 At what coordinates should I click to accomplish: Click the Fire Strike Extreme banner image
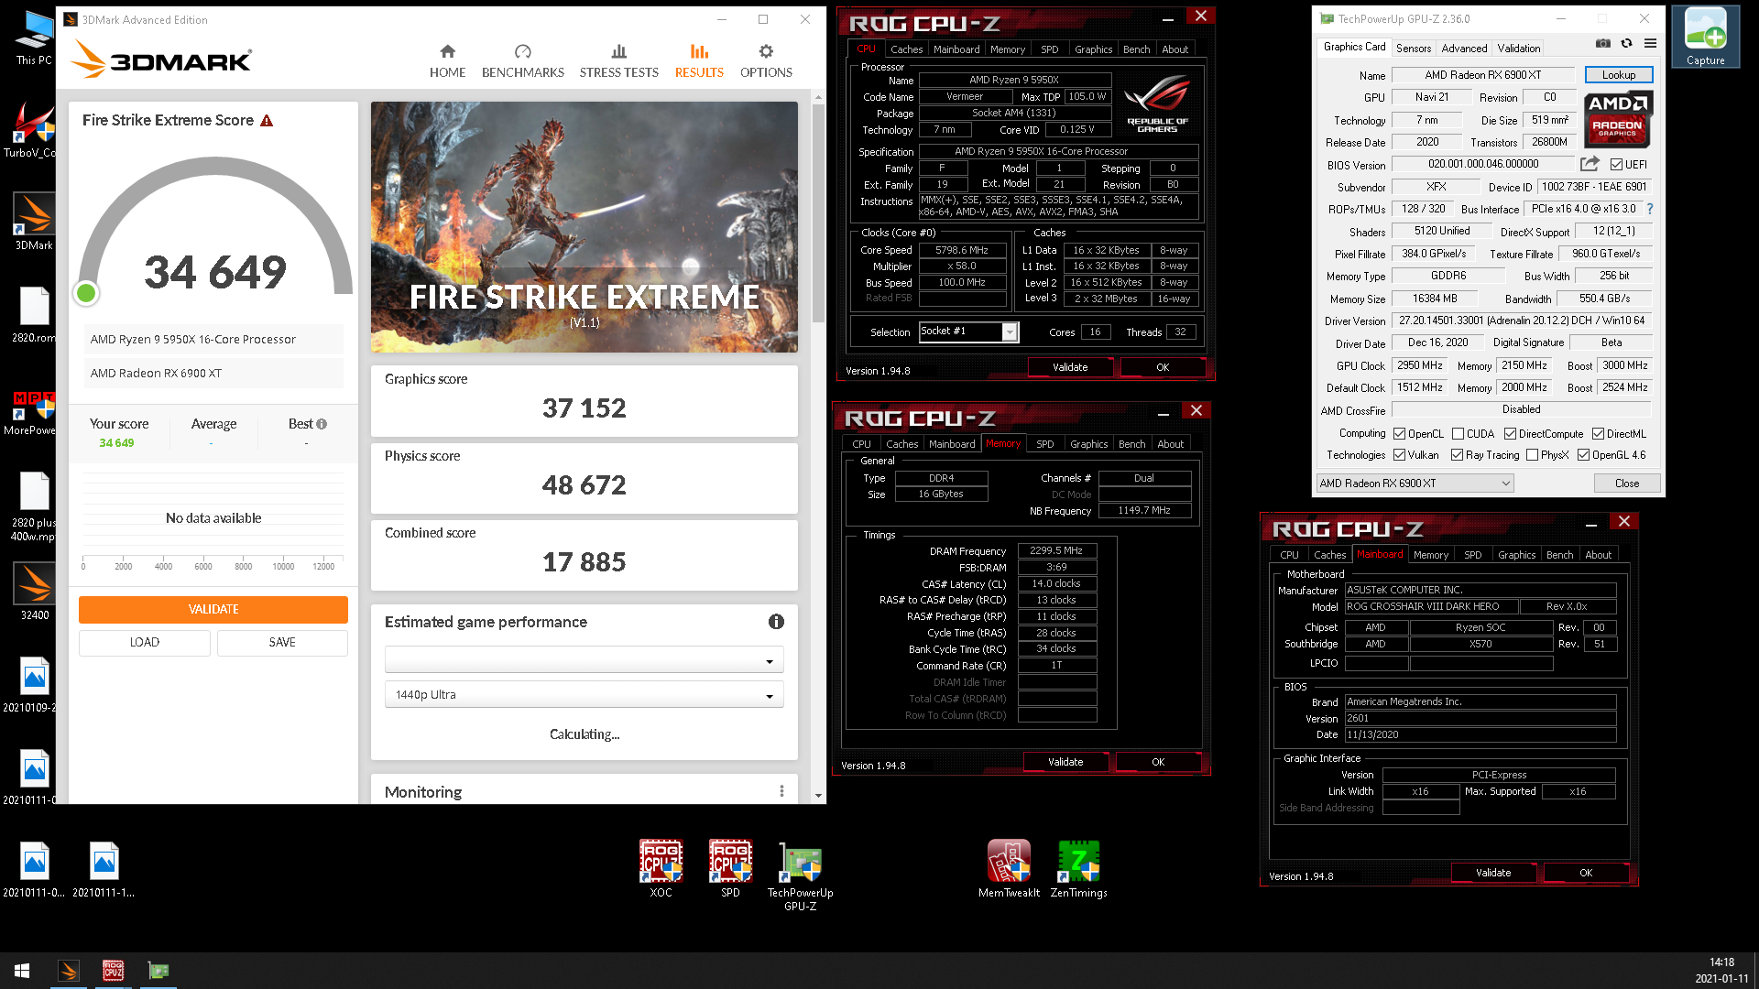tap(584, 227)
